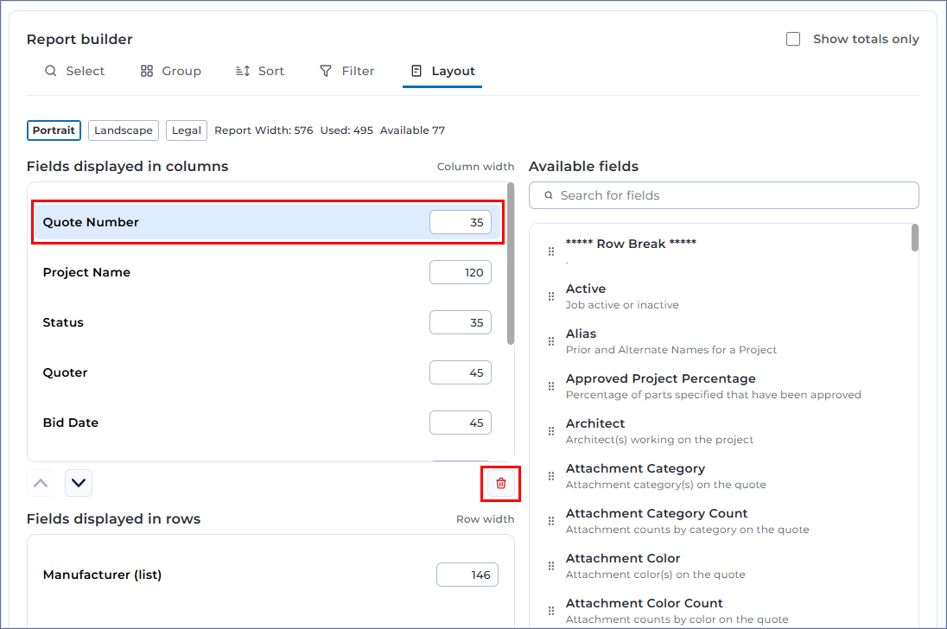
Task: Click drag handle for Active field
Action: point(550,296)
